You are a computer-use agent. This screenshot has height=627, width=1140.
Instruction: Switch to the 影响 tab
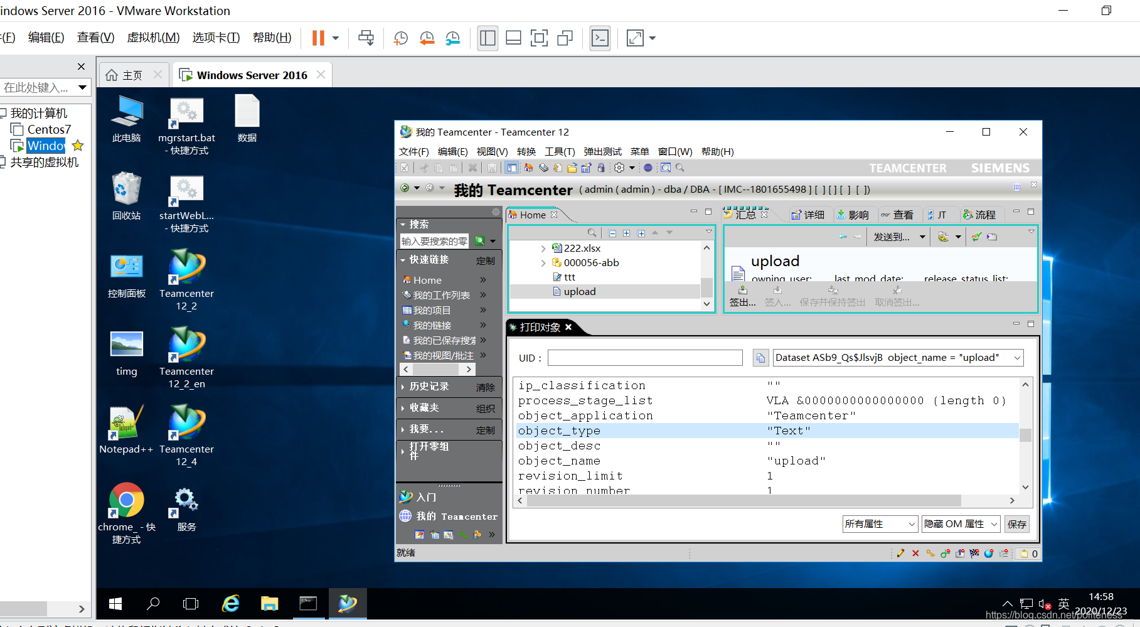click(853, 215)
